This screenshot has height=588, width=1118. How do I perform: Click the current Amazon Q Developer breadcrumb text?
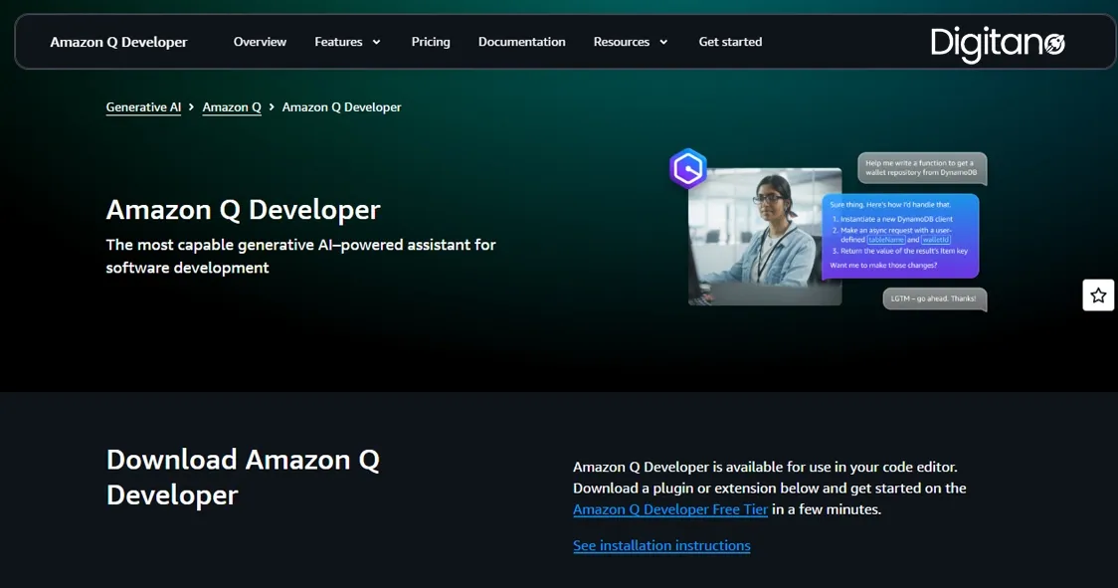pos(341,107)
